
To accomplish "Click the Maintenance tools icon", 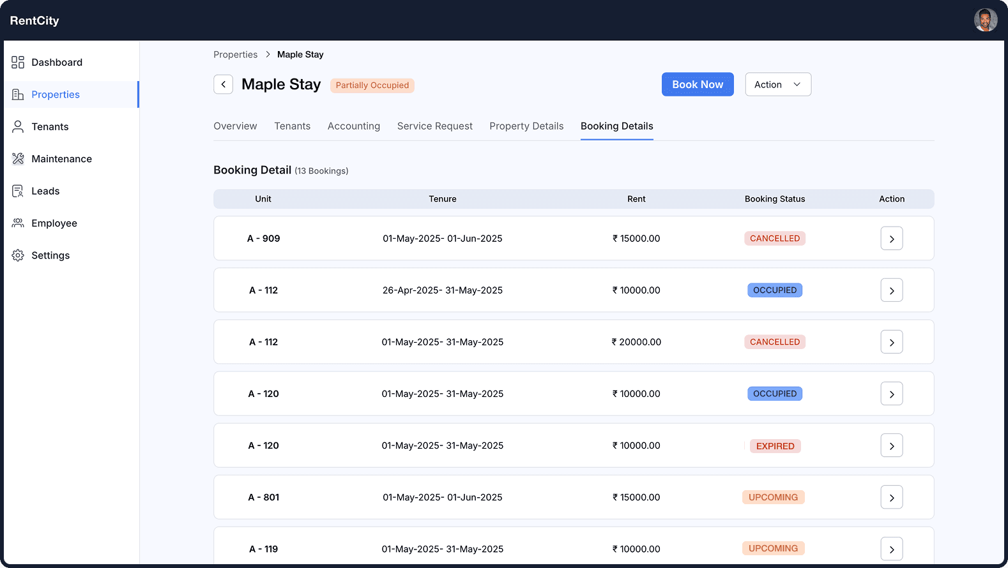I will [18, 159].
